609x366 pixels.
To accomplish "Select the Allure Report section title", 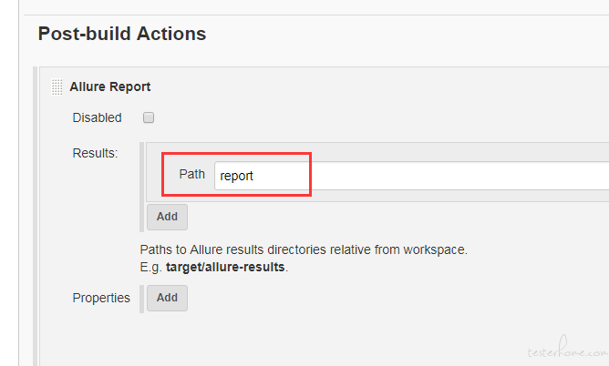I will tap(110, 86).
